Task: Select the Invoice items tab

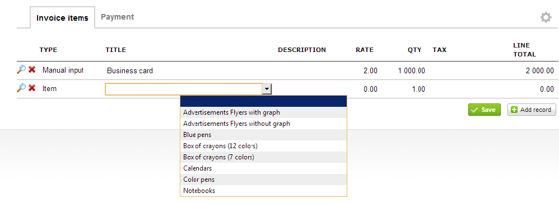Action: (62, 18)
